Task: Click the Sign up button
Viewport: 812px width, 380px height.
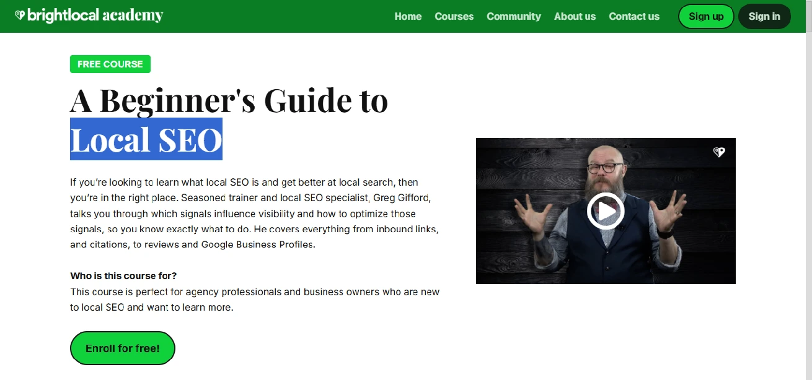Action: click(706, 17)
